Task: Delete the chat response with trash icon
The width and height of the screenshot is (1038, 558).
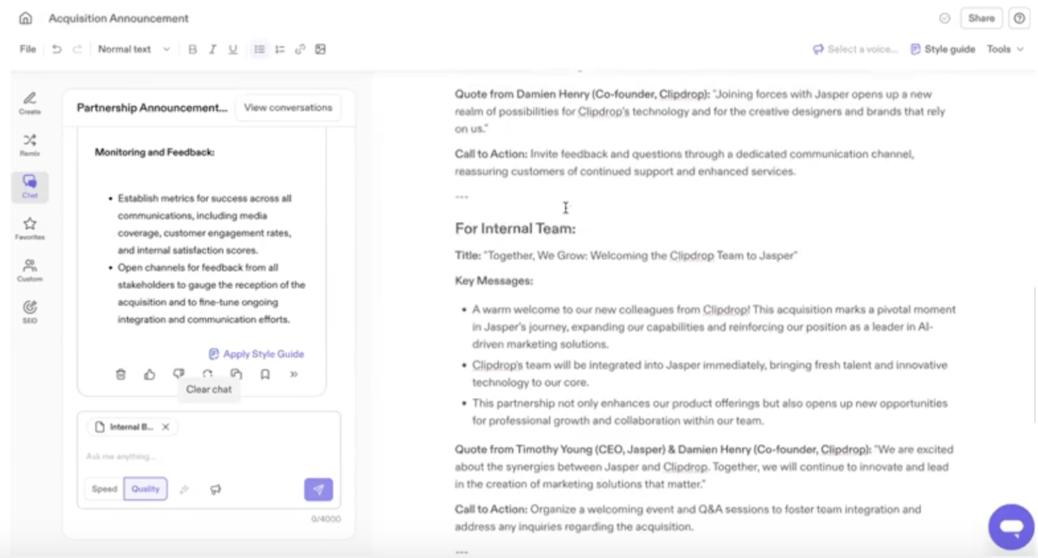Action: tap(121, 374)
